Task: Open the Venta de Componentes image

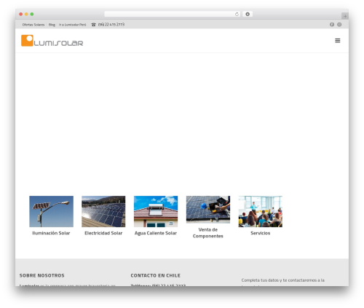Action: coord(208,210)
